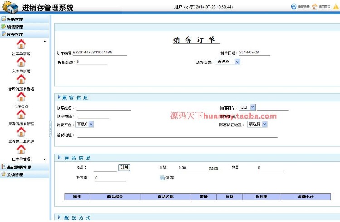340x222 pixels.
Task: Click the app logo house icon
Action: [10, 7]
